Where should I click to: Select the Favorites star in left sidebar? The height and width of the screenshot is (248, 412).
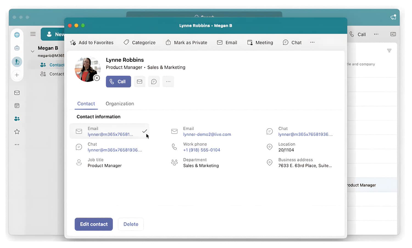pos(17,132)
